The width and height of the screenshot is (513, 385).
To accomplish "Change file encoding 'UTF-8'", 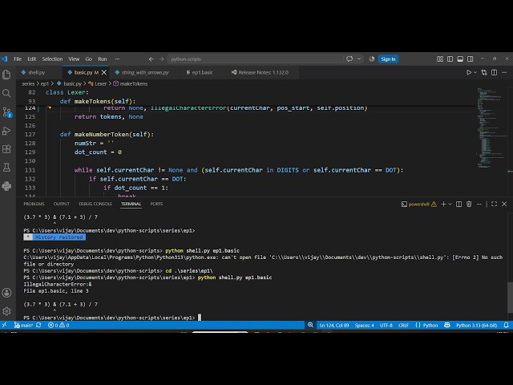I will [386, 325].
